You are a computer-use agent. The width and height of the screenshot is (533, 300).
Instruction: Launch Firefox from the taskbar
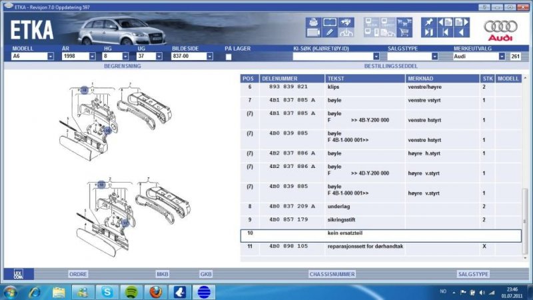pyautogui.click(x=155, y=292)
